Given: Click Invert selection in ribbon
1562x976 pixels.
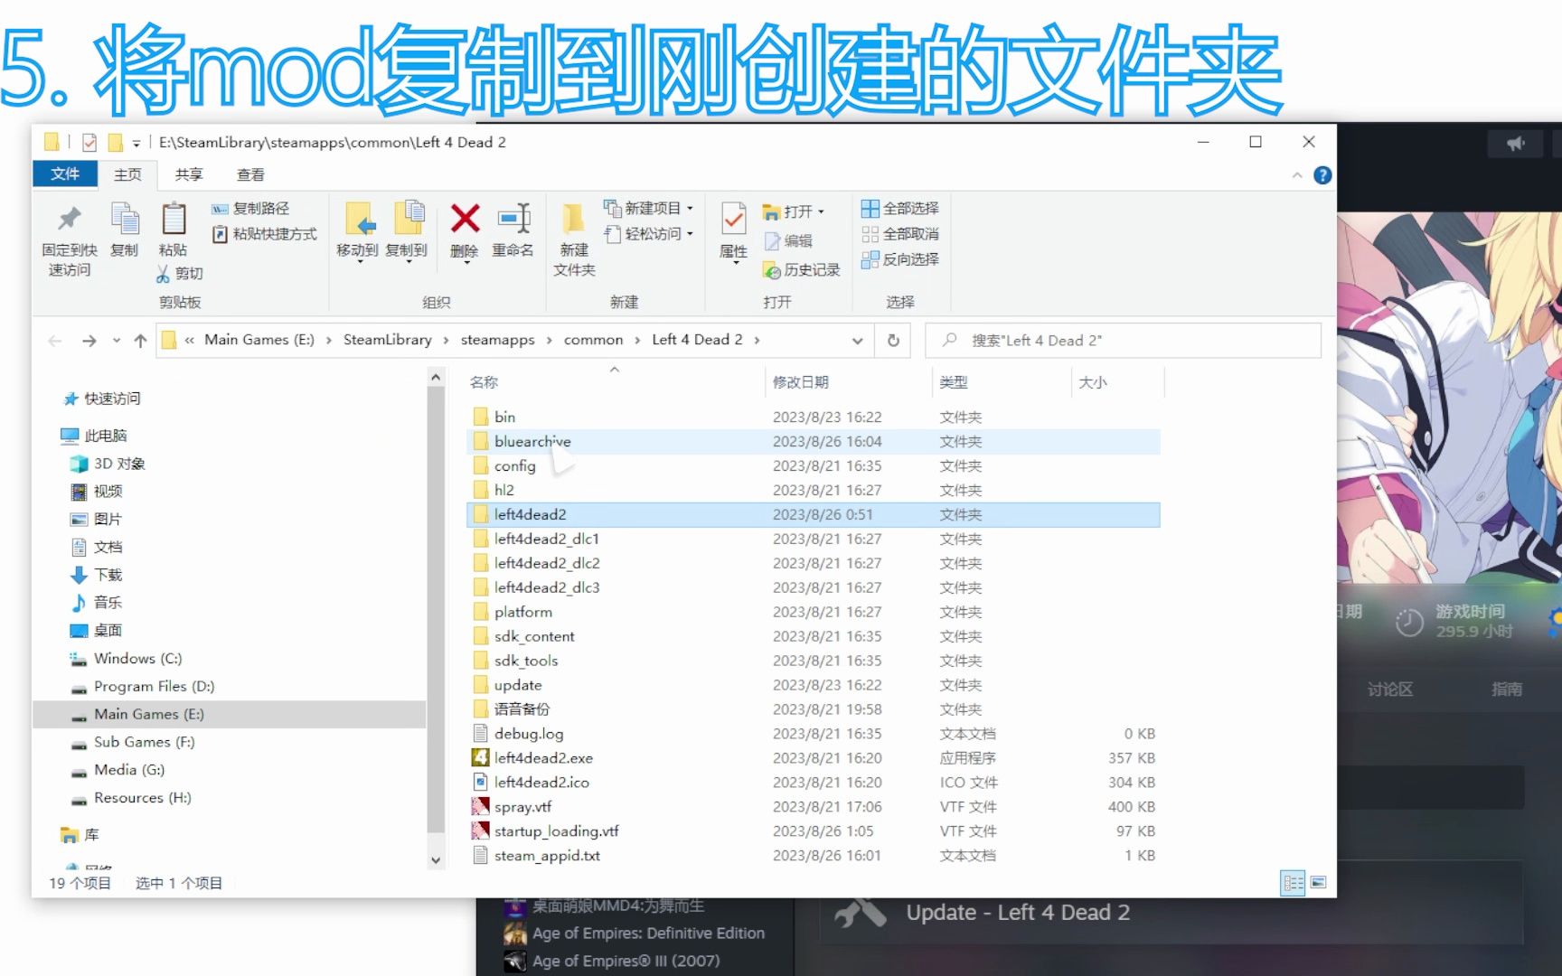Looking at the screenshot, I should (x=899, y=259).
